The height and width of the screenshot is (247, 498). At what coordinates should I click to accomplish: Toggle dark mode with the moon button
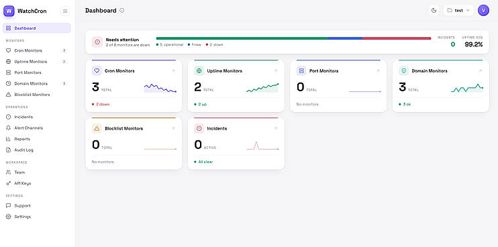[x=434, y=11]
